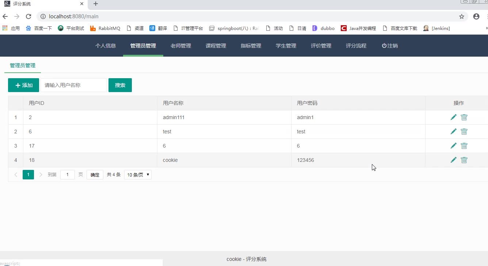Open the RabbitMQ bookmark
Viewport: 488px width, 266px height.
coord(105,28)
